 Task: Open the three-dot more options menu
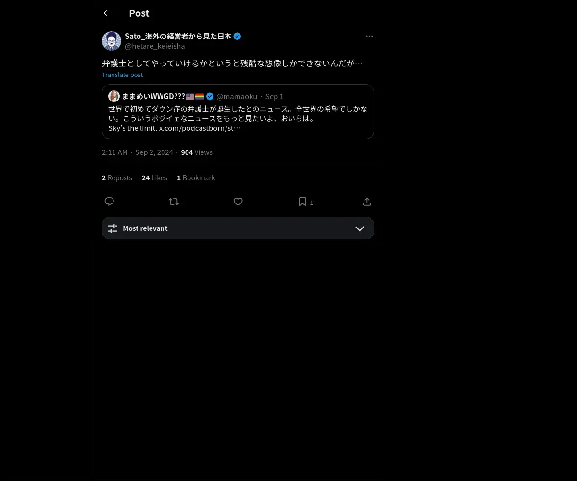[369, 36]
